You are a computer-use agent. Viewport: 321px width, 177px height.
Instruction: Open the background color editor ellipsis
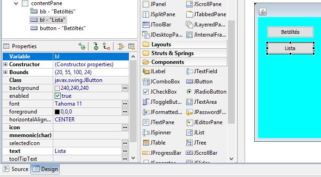tap(125, 88)
